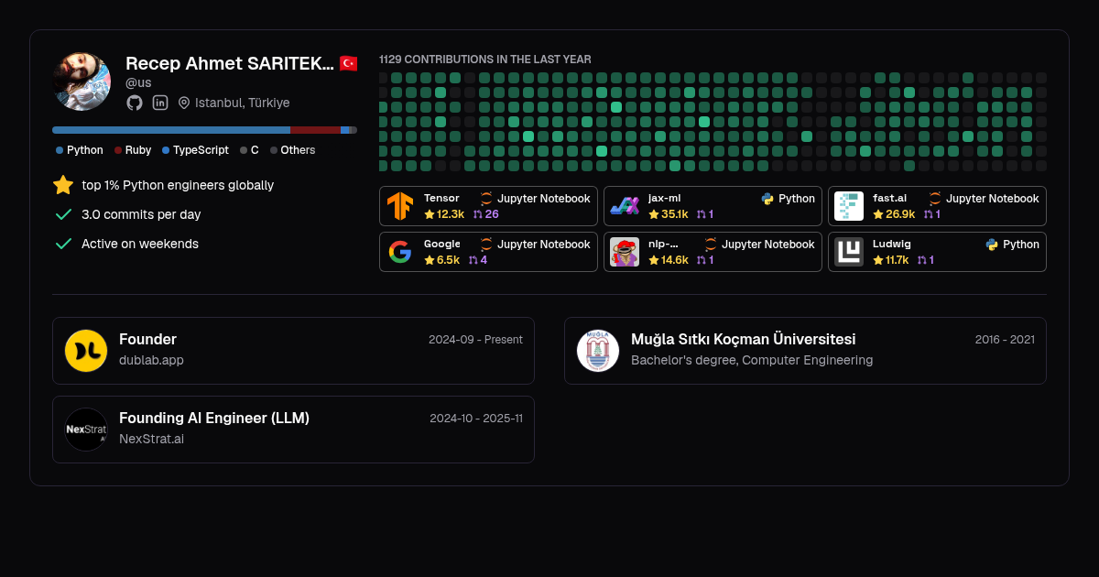
Task: Click the star icon in the Google card
Action: tap(429, 260)
